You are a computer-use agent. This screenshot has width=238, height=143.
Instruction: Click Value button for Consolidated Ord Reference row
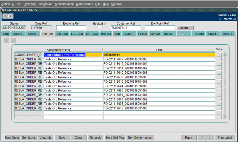pos(219,55)
